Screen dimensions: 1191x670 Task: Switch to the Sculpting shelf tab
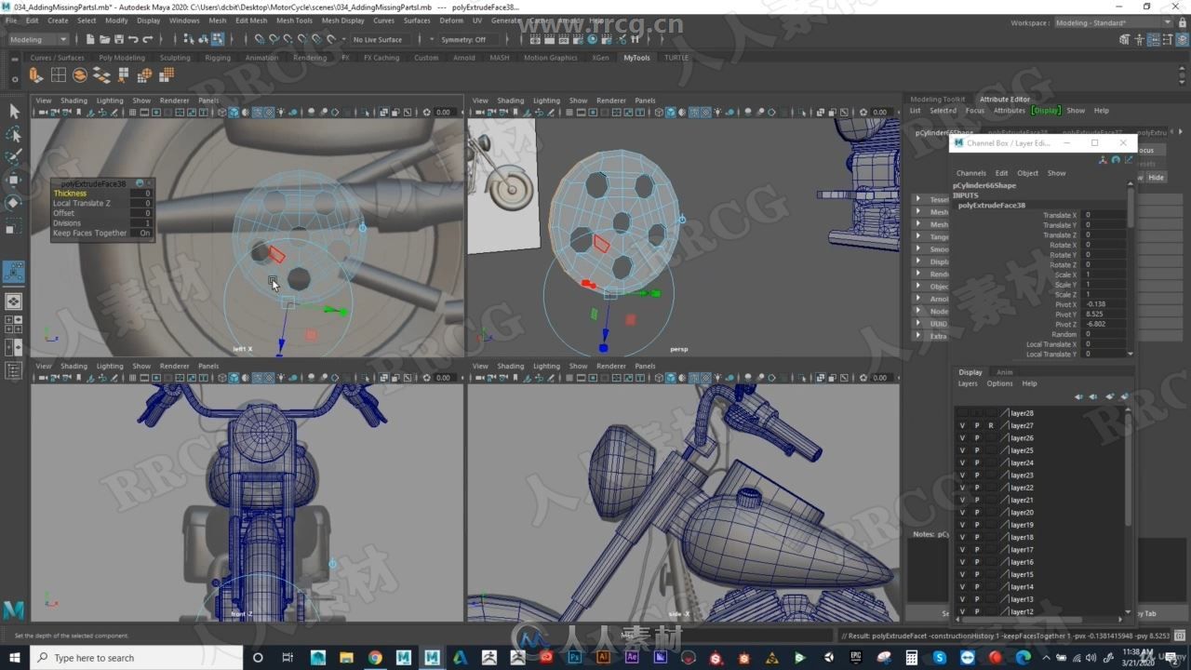point(175,58)
